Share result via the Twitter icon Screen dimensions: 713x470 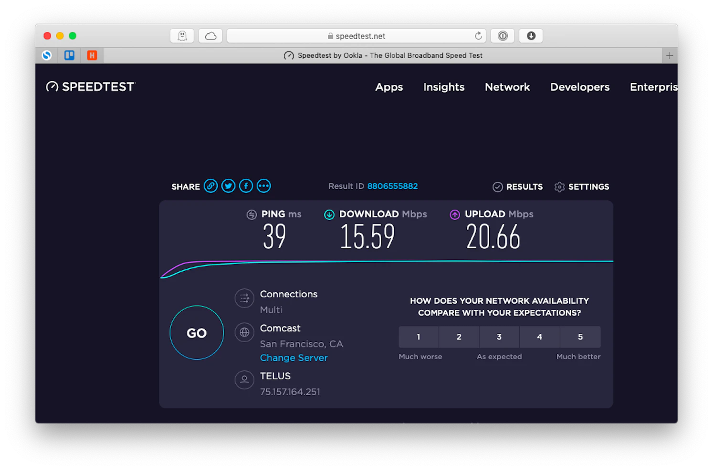pyautogui.click(x=228, y=186)
